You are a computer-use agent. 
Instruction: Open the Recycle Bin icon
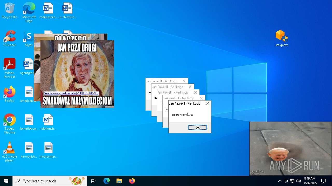point(10,11)
